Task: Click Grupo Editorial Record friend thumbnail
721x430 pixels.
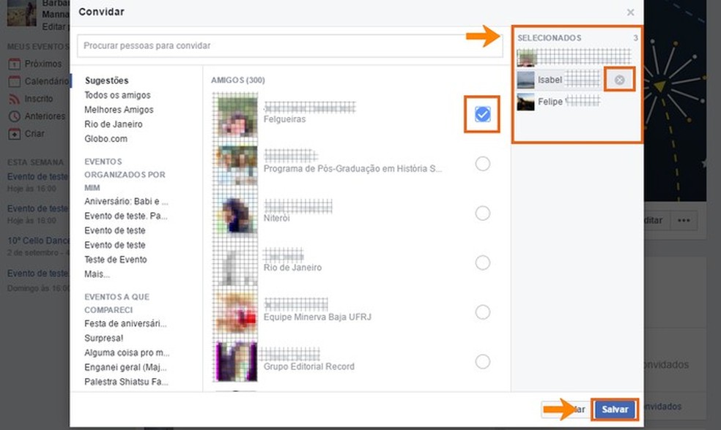Action: click(x=235, y=361)
